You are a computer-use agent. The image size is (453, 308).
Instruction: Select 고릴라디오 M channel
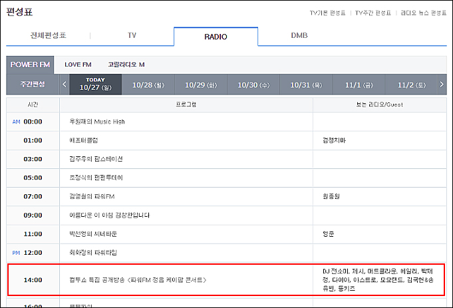click(x=126, y=65)
